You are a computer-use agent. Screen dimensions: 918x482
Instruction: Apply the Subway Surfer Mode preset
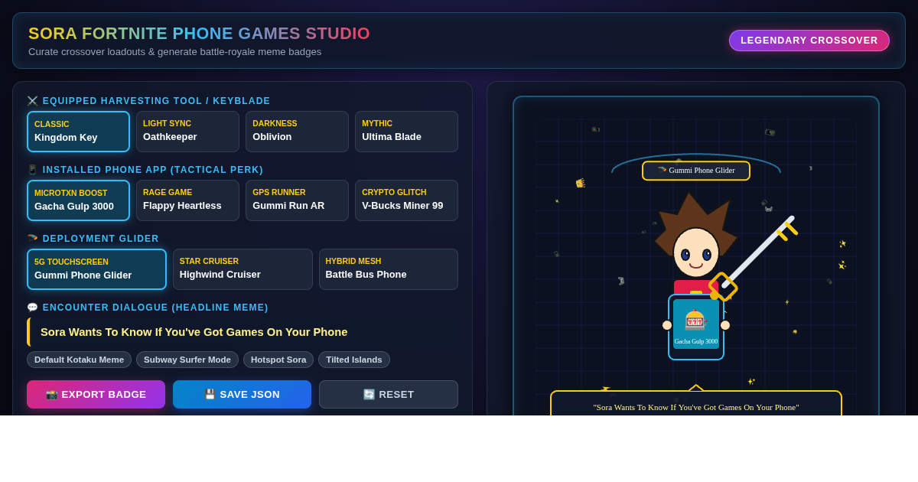(x=187, y=360)
